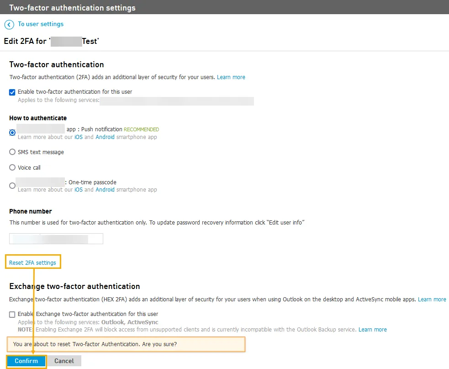Screen dimensions: 449x369
Task: Go back via To user settings link
Action: pos(41,24)
